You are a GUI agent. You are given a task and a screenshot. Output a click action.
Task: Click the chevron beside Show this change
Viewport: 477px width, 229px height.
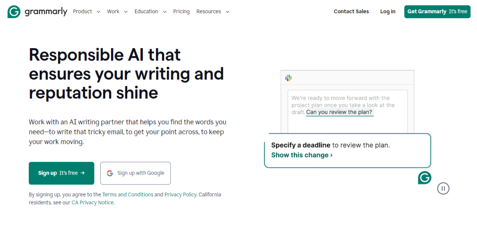pos(331,155)
